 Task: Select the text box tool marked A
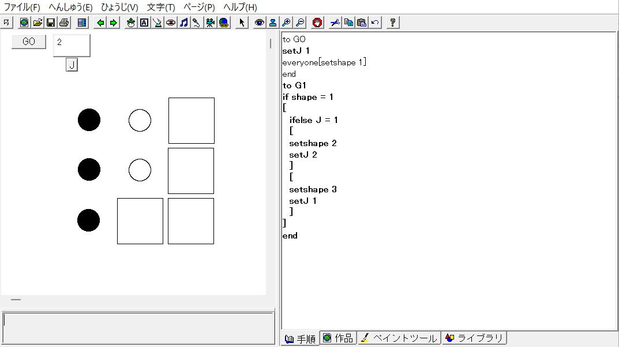pos(144,23)
